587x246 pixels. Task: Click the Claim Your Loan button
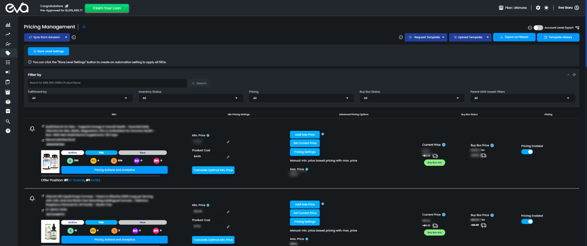pos(107,8)
